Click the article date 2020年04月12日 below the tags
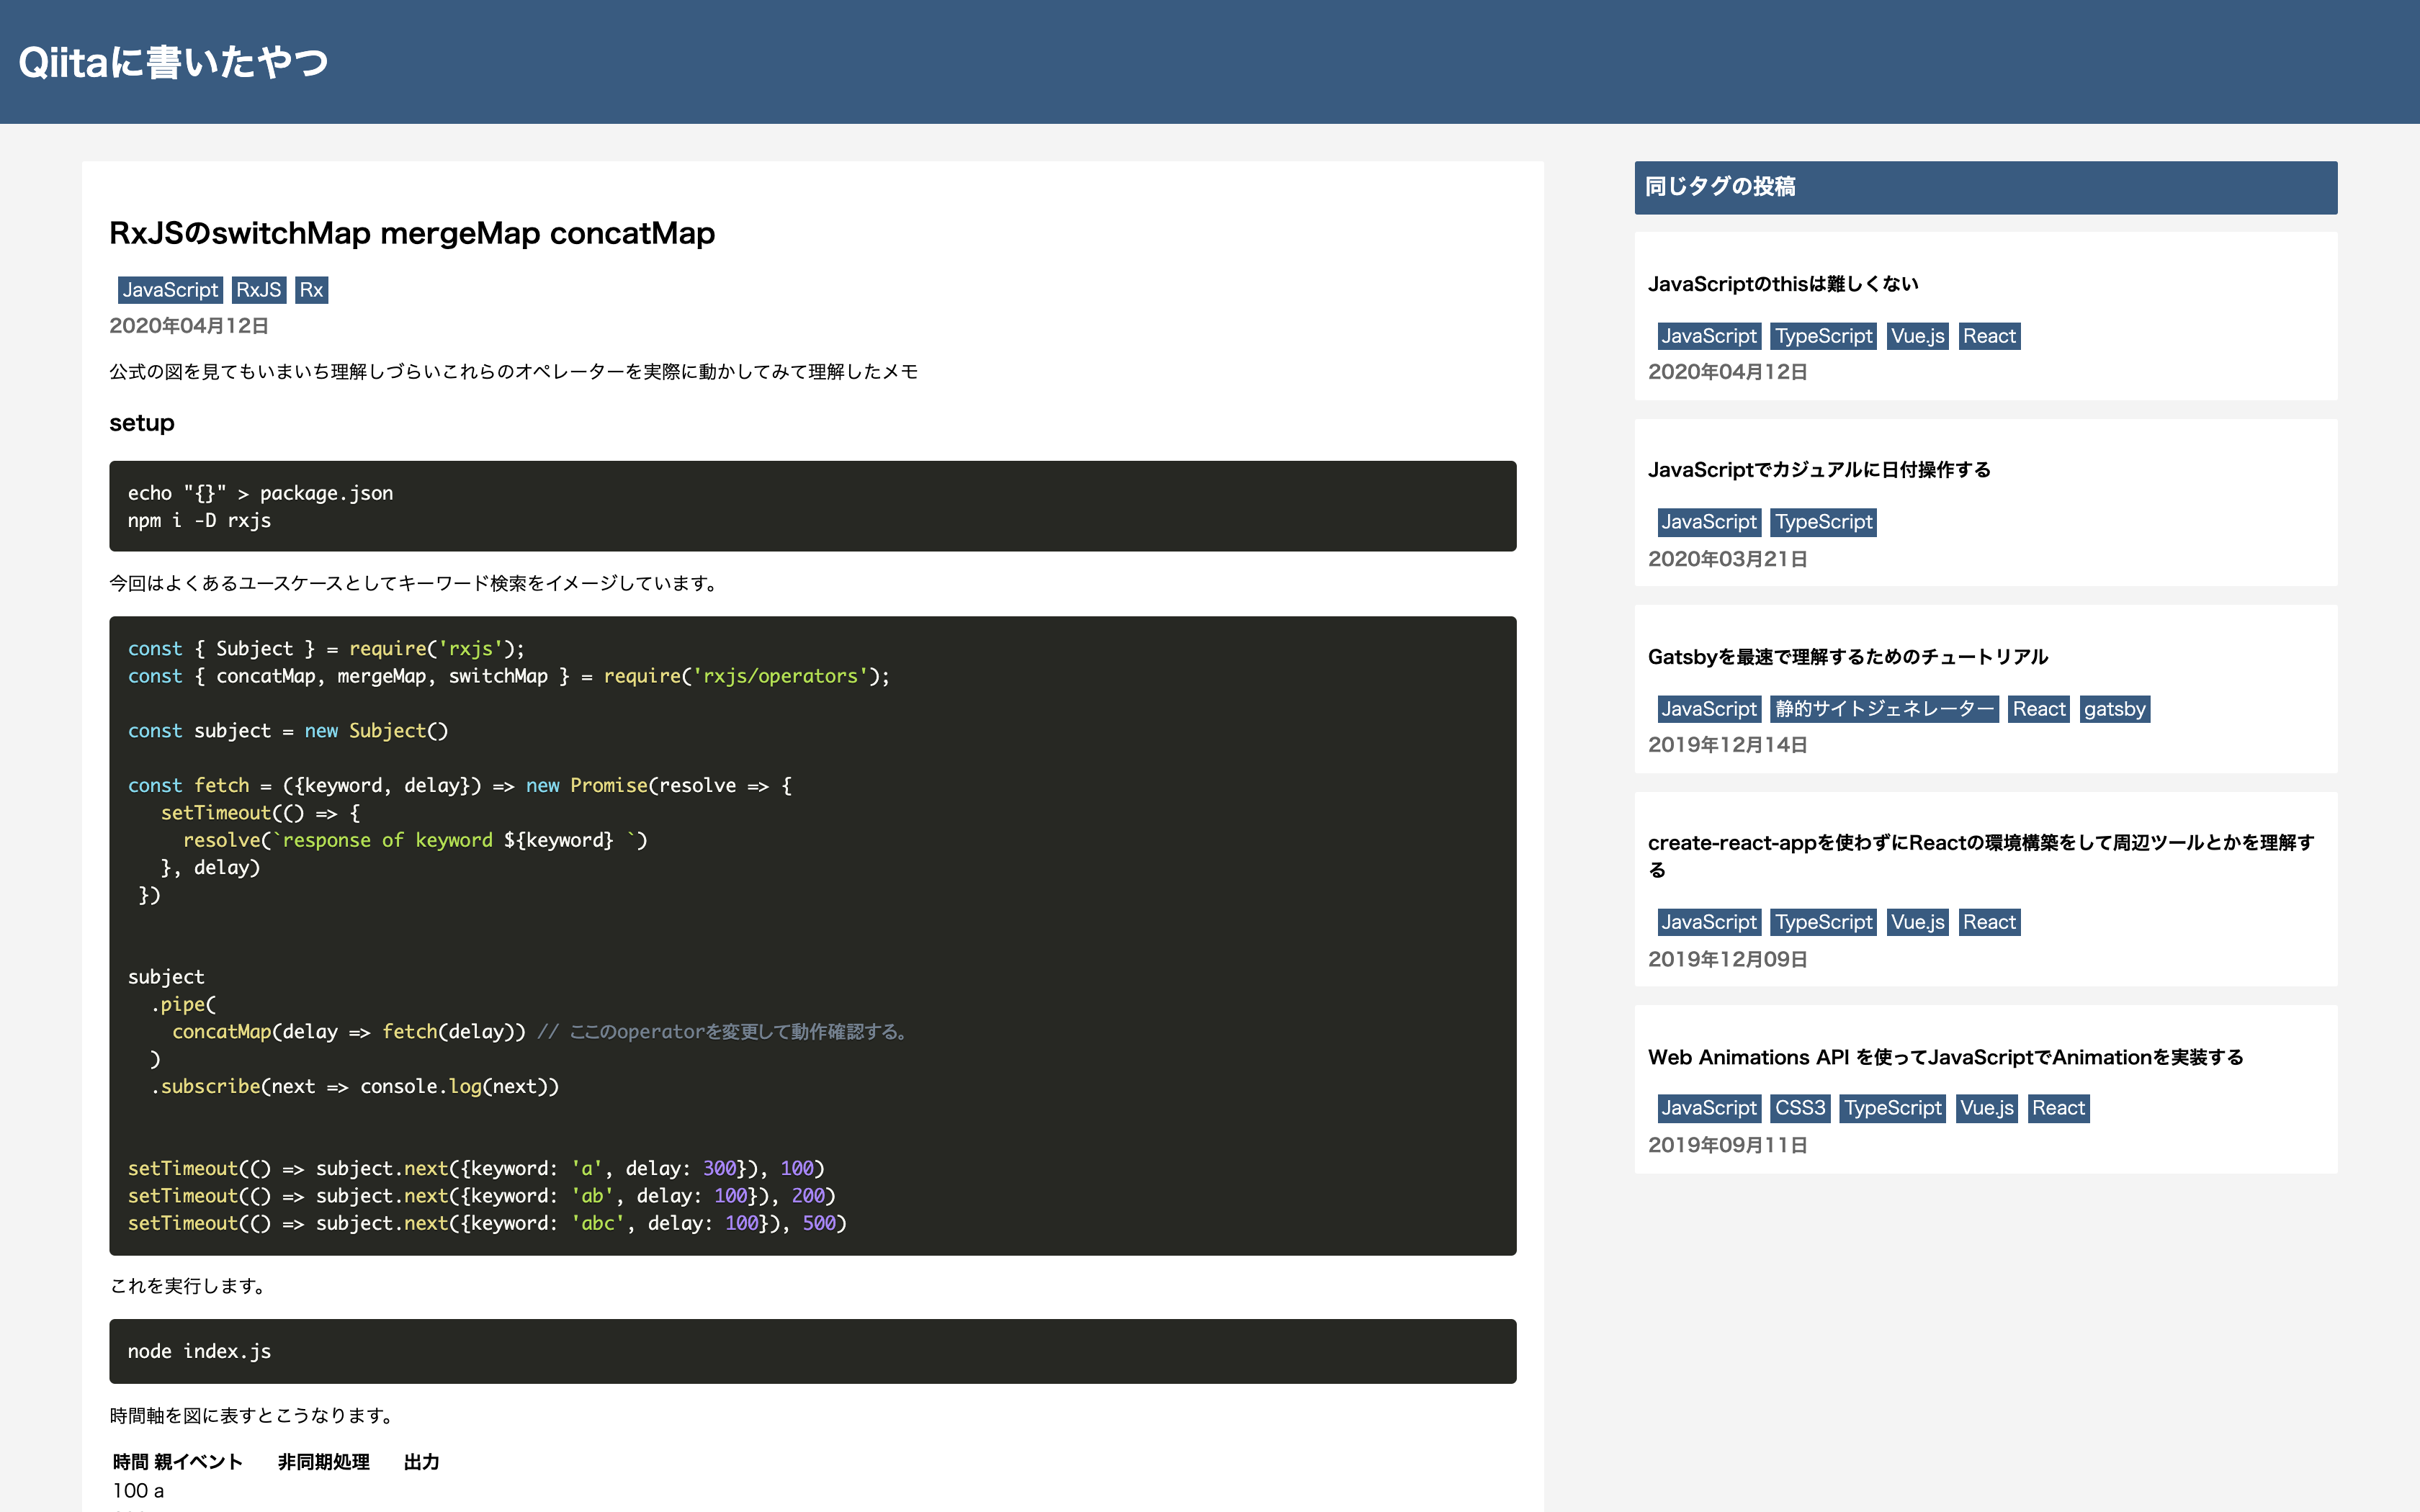 [189, 326]
